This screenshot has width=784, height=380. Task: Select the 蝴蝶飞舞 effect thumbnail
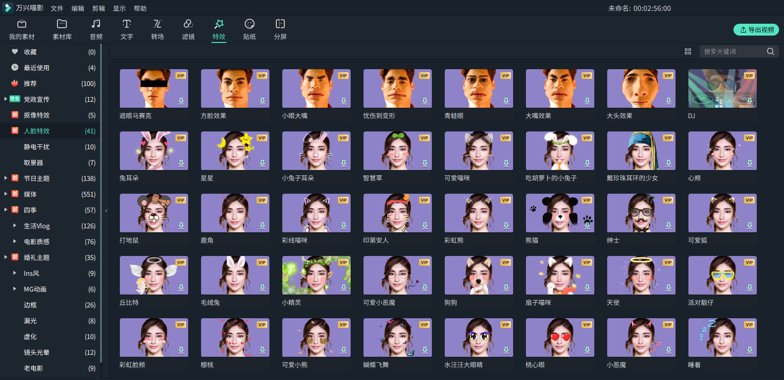tap(398, 338)
